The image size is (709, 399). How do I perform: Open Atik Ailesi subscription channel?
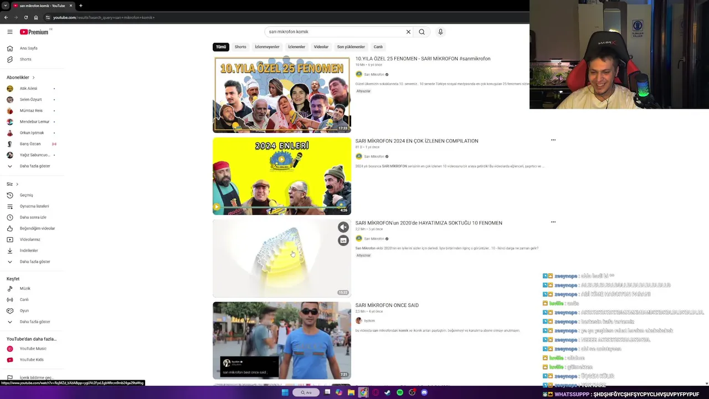[x=28, y=89]
